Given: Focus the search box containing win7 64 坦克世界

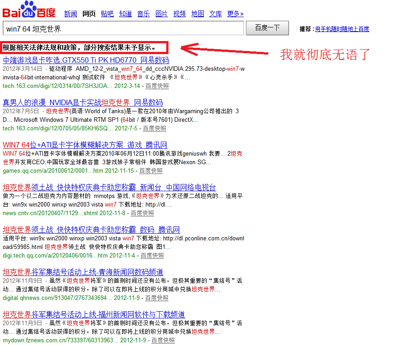Looking at the screenshot, I should (123, 28).
